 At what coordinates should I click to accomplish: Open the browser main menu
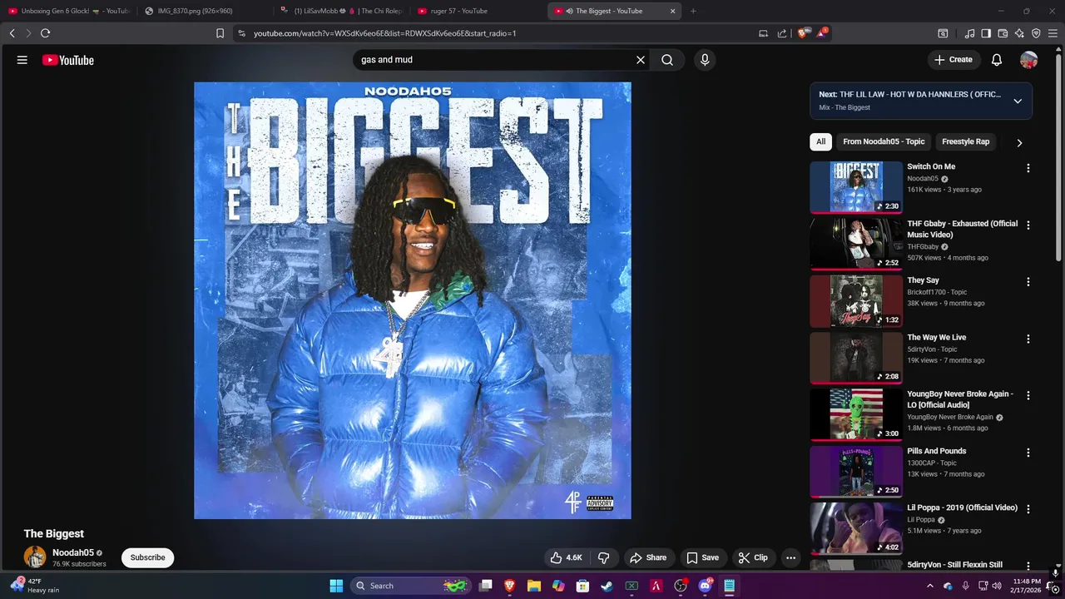pyautogui.click(x=1053, y=33)
